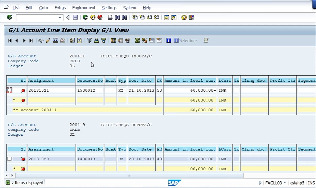Click the Save Layout icon
Screen dimensions: 316x188
[x=128, y=40]
